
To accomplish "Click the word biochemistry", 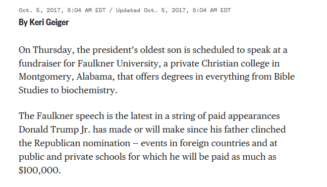I will [89, 90].
